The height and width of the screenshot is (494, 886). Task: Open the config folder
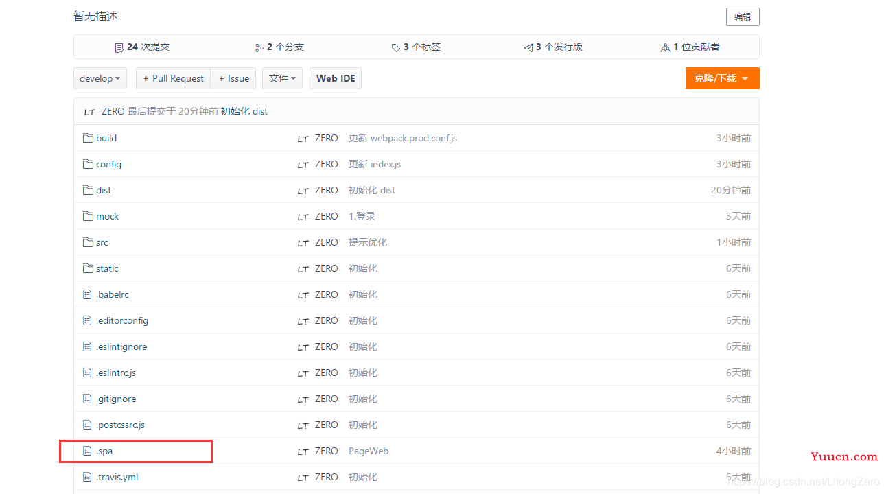pos(108,164)
